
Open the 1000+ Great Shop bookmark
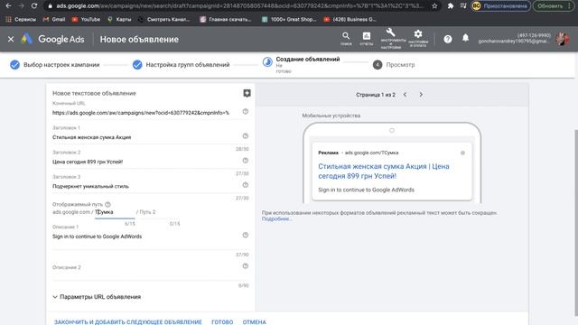tap(289, 19)
